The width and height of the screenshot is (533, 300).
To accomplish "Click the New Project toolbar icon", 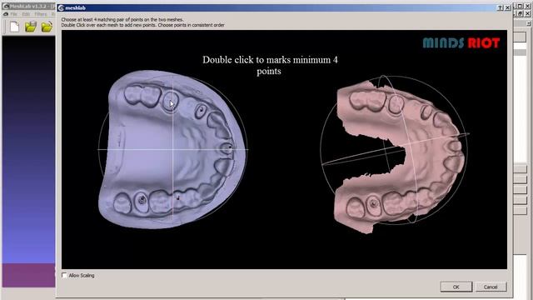I will [x=14, y=27].
